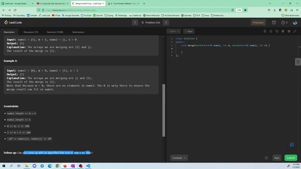Open the user profile avatar

click(x=295, y=23)
